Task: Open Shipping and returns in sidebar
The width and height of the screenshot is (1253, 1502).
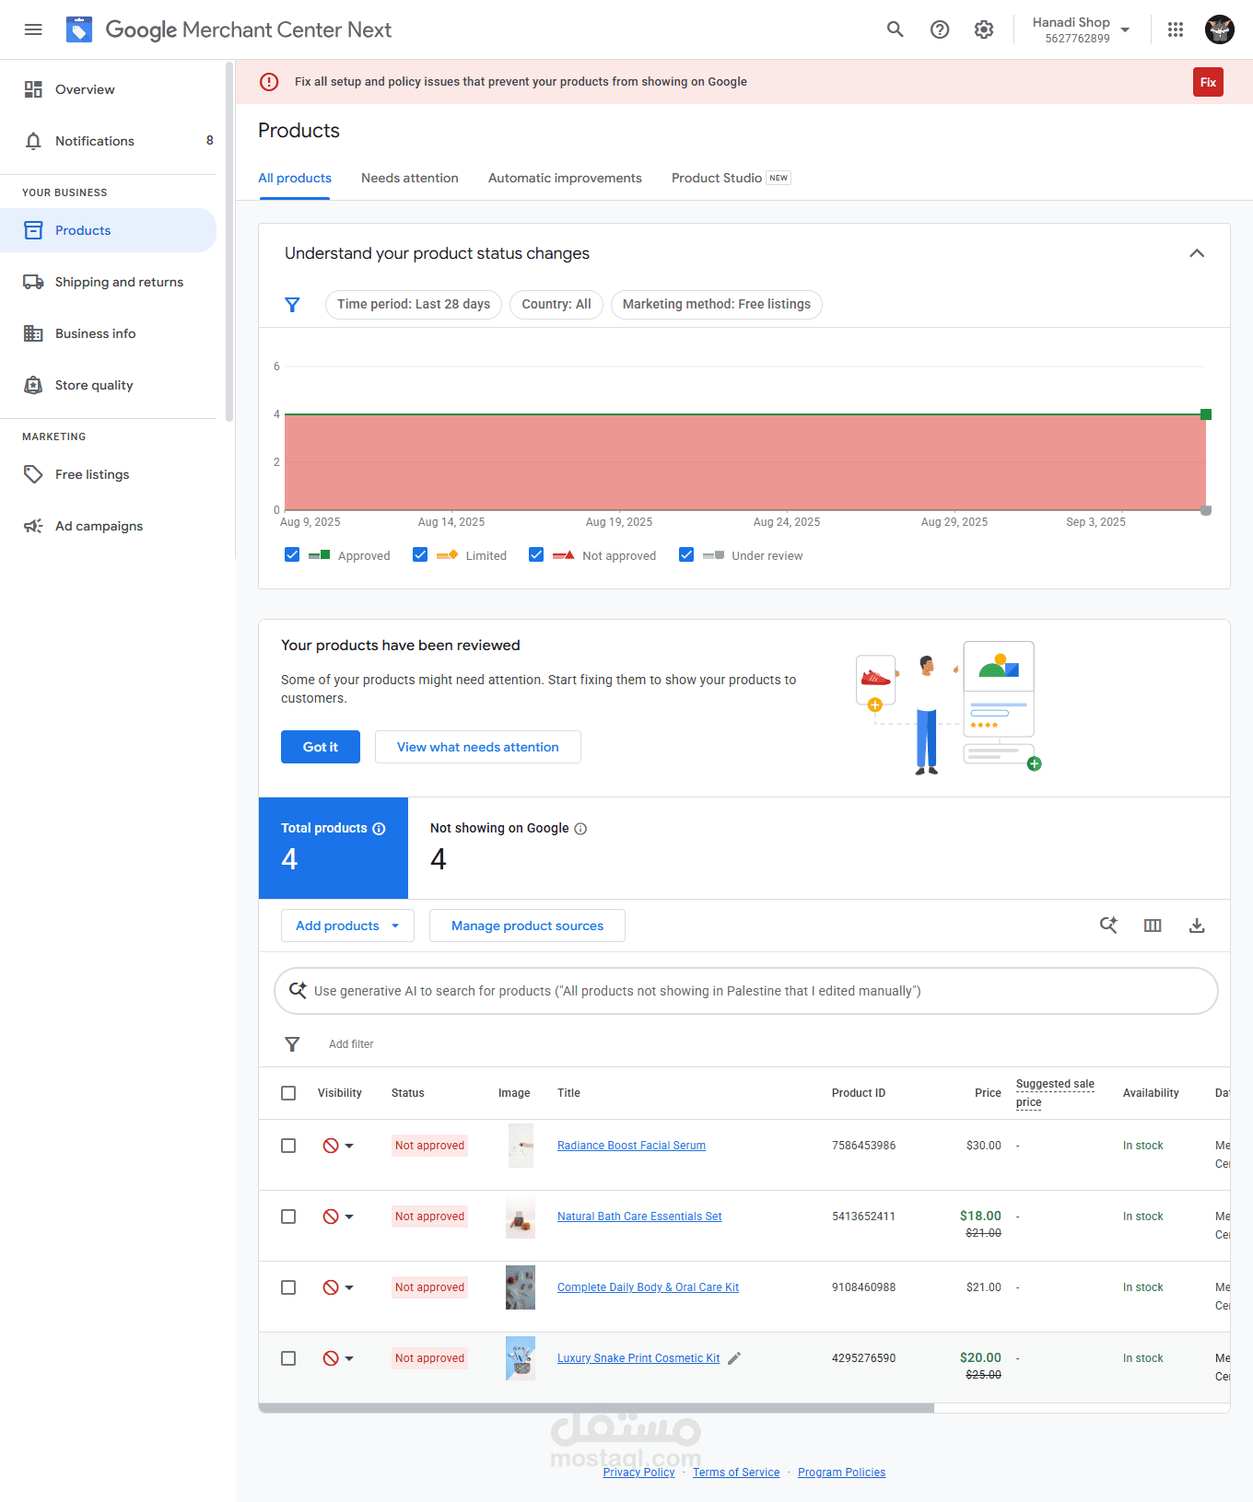Action: [x=109, y=282]
